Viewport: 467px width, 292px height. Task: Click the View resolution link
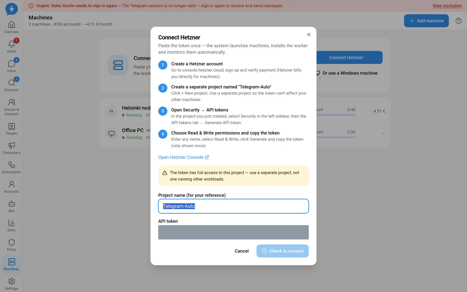447,6
